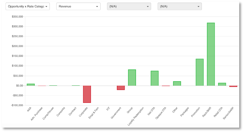Viewport: 244px width, 132px height.
Task: Click the tall Rack/BAR bar
Action: [x=211, y=54]
